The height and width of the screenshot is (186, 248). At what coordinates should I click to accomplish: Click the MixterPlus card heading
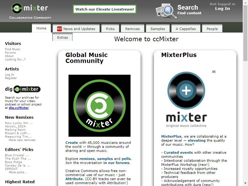tap(179, 55)
